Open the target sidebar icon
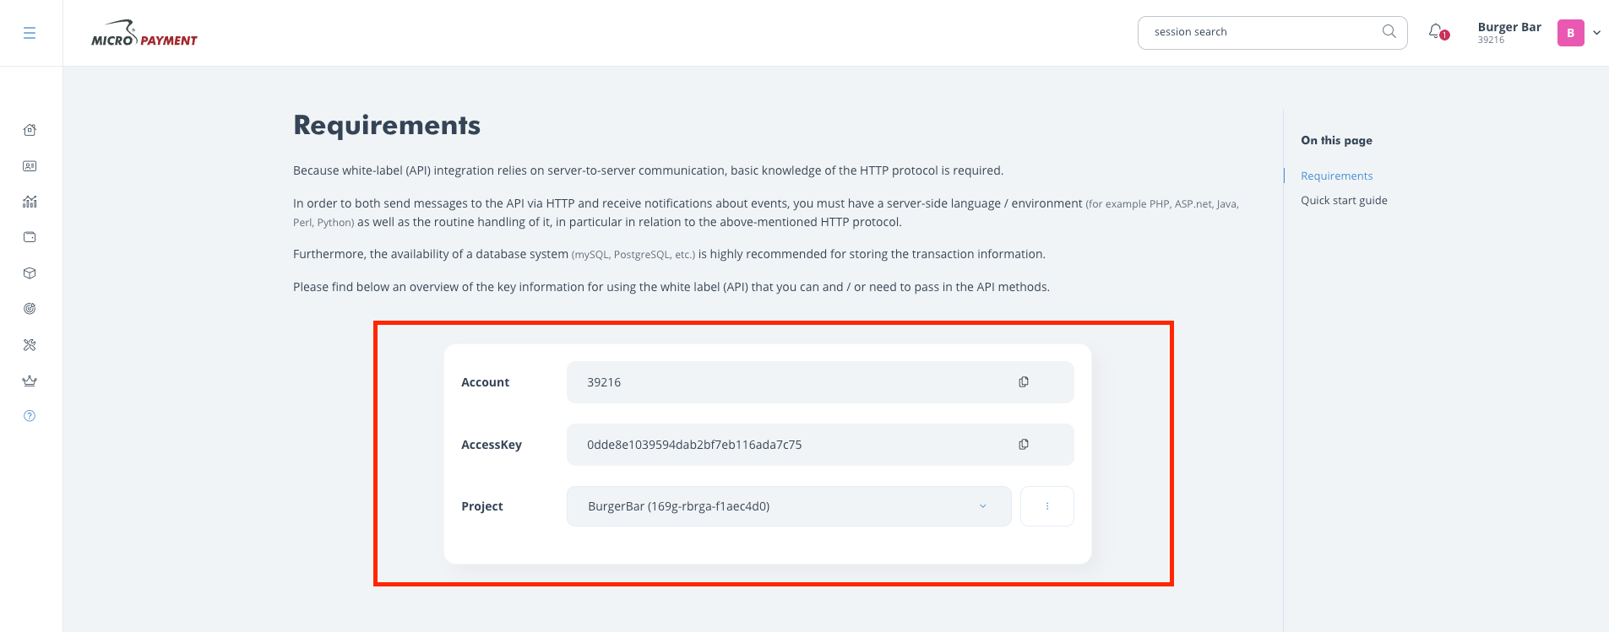The height and width of the screenshot is (632, 1609). point(30,309)
